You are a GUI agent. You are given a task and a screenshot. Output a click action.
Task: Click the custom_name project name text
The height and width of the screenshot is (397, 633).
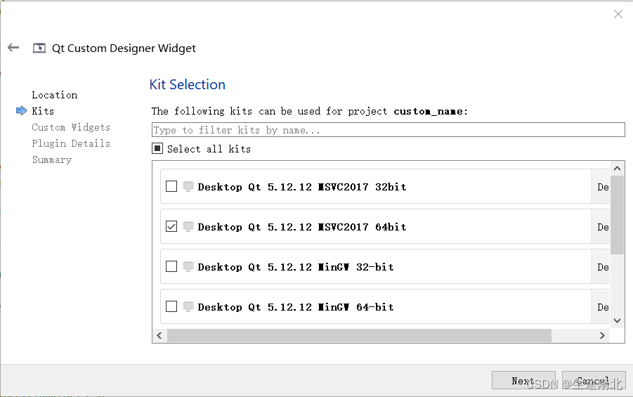(429, 111)
